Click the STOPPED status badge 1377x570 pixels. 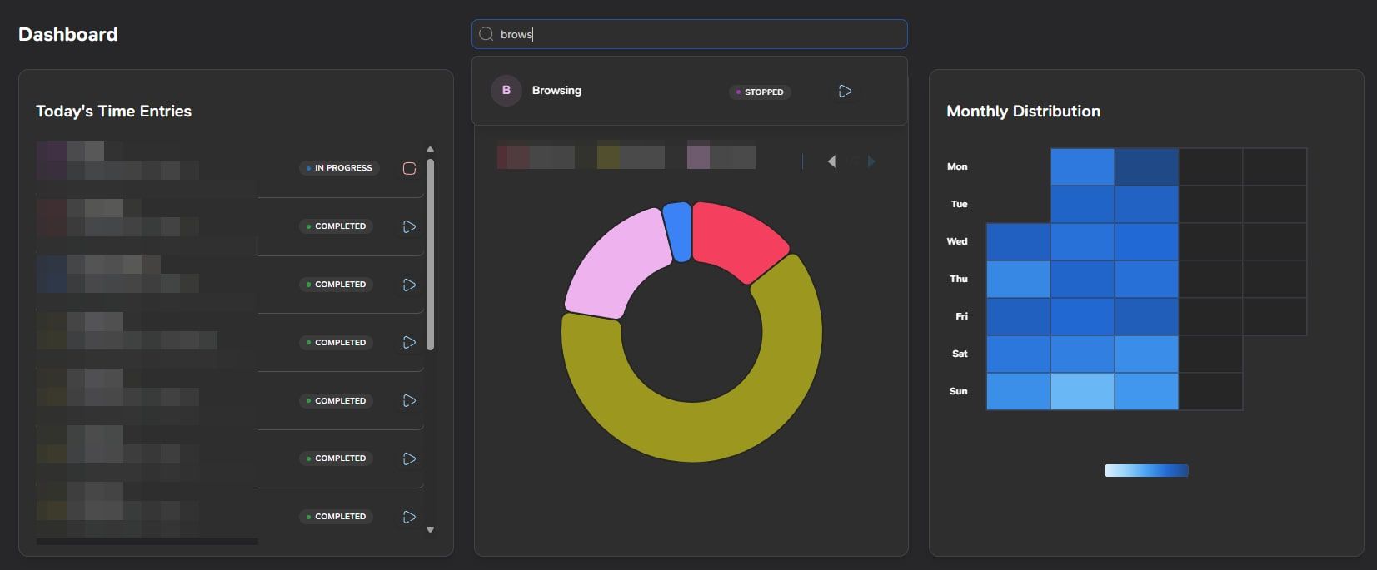[760, 92]
